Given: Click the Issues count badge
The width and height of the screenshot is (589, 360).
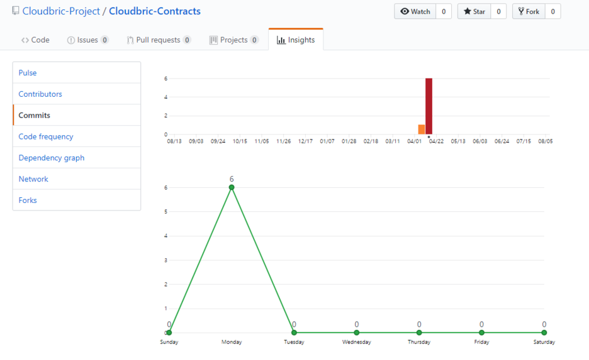Looking at the screenshot, I should tap(105, 40).
